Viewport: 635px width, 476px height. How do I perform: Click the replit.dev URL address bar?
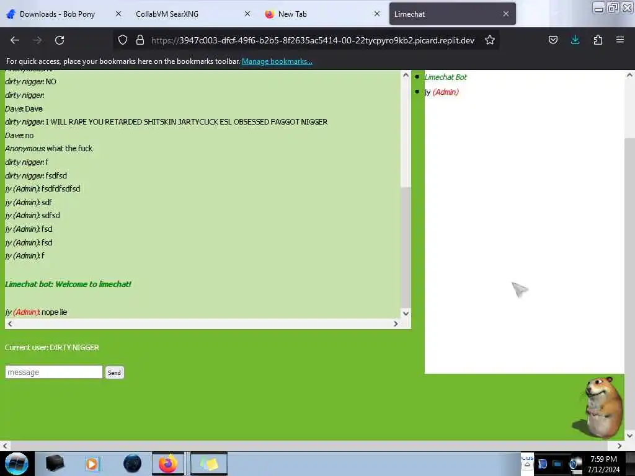[313, 40]
